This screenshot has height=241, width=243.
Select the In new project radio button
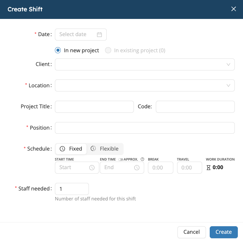click(58, 51)
